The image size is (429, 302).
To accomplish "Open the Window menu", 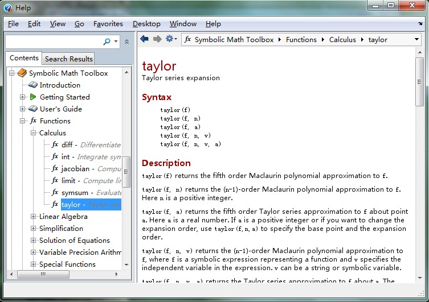I will [183, 24].
